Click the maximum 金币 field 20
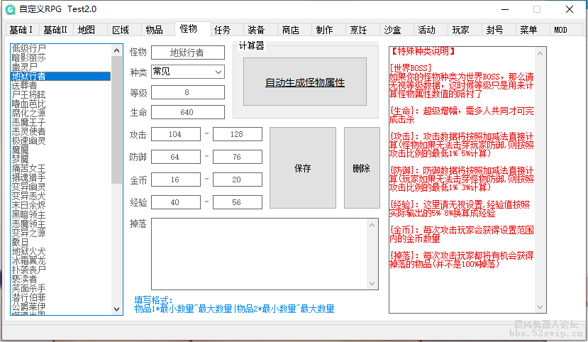 (238, 180)
